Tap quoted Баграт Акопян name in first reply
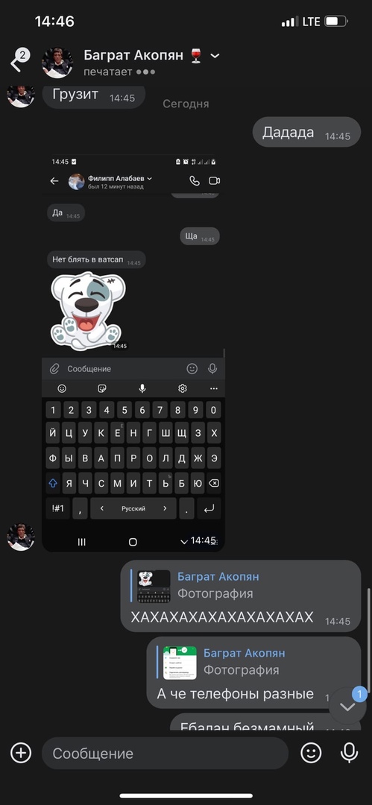The image size is (372, 805). (218, 576)
